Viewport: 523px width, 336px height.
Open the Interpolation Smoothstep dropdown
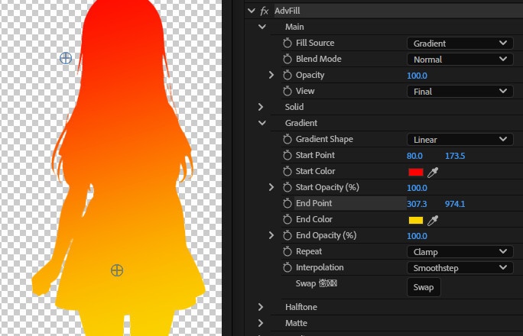coord(460,268)
